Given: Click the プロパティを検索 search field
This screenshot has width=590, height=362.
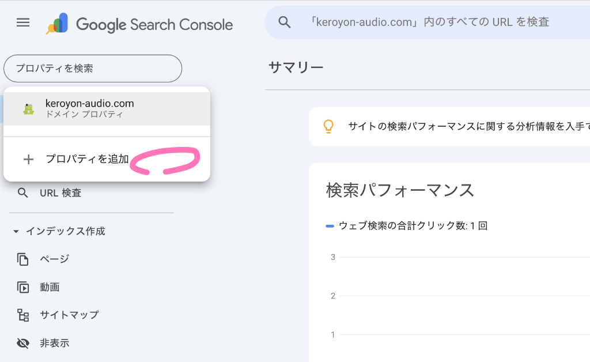Looking at the screenshot, I should click(x=93, y=69).
